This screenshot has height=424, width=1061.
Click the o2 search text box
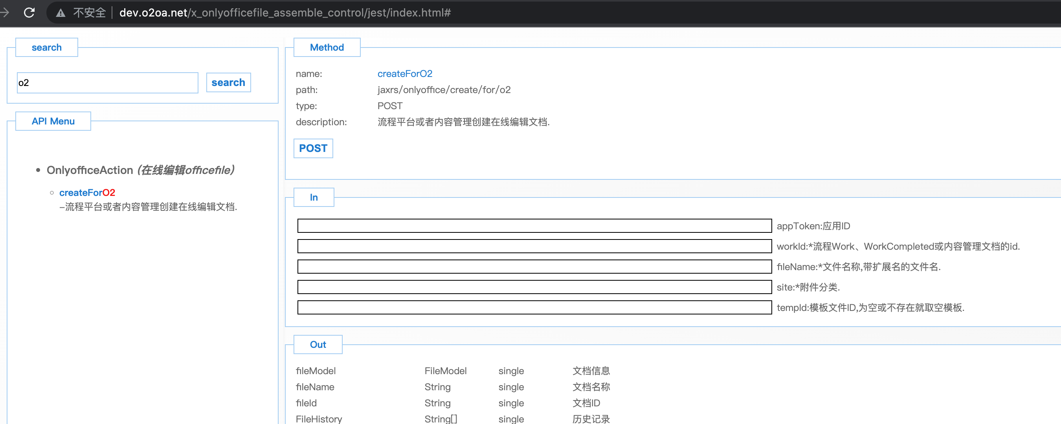pyautogui.click(x=107, y=83)
